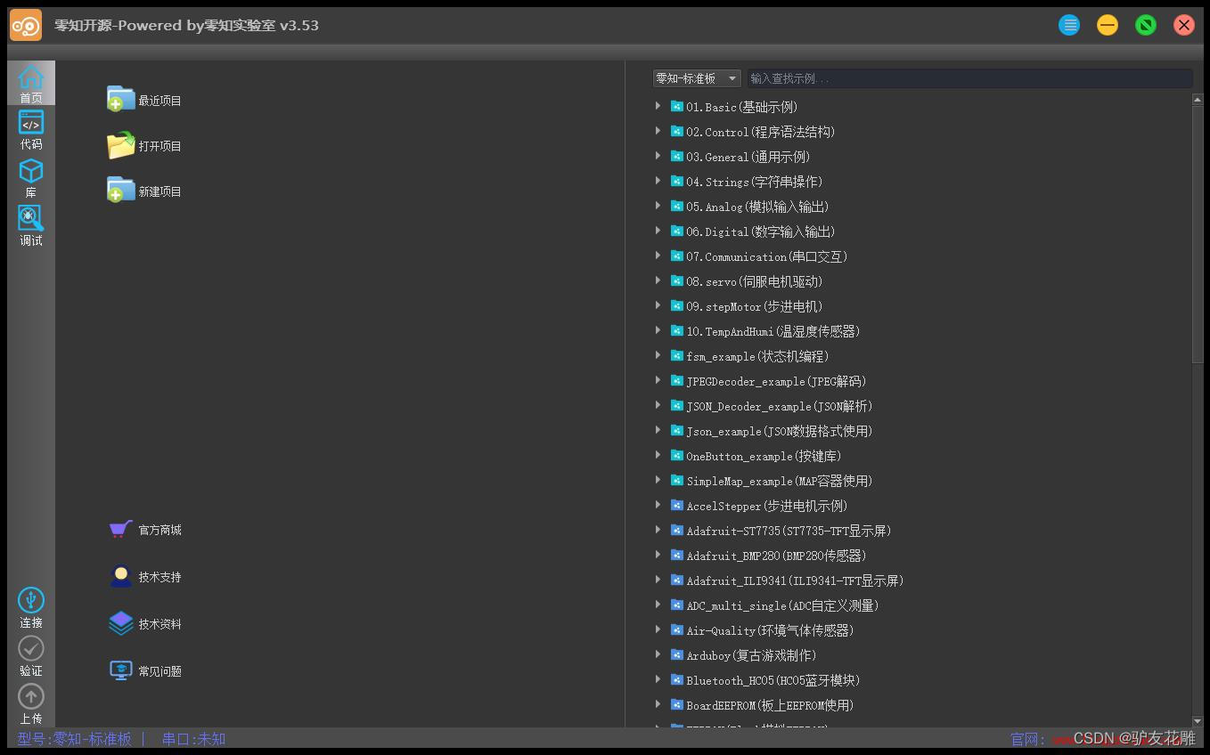Expand the 07.Communication tree arrow

658,256
